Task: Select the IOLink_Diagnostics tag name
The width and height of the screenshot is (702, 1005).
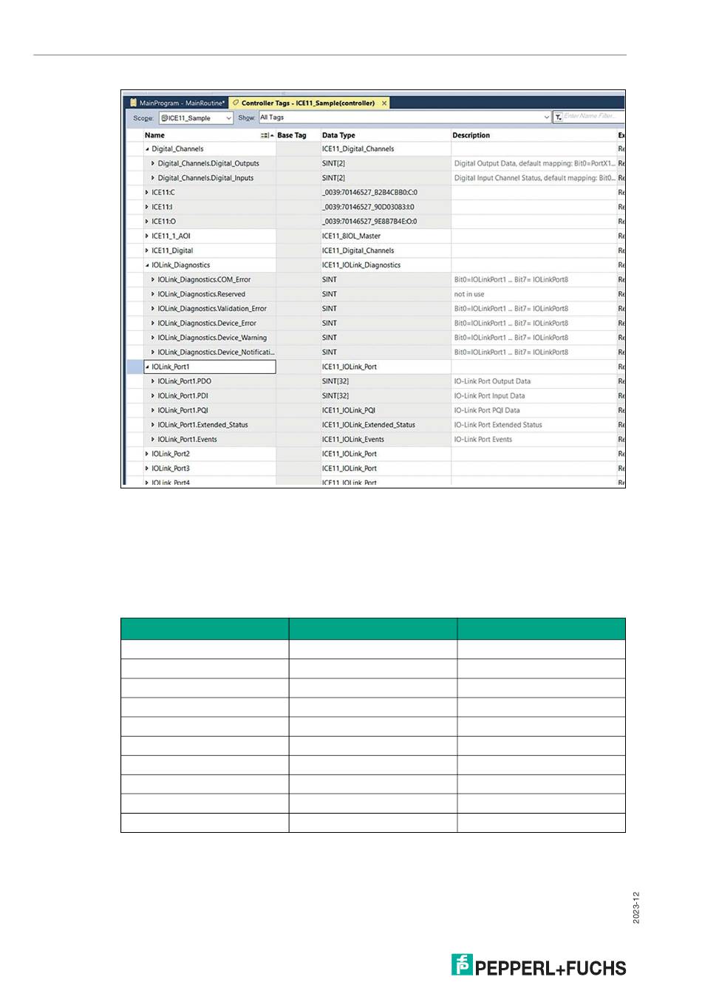Action: 180,265
